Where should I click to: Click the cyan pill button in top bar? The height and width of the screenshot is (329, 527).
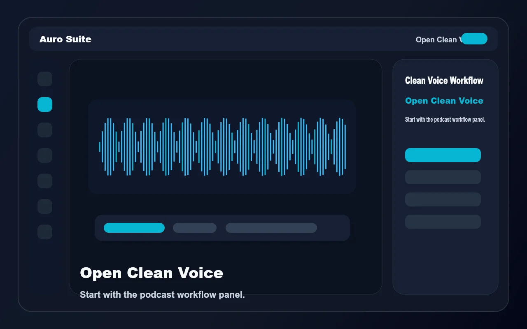coord(474,39)
